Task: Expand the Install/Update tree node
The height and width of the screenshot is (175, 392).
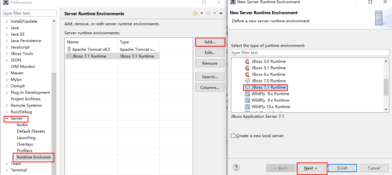Action: [7, 21]
